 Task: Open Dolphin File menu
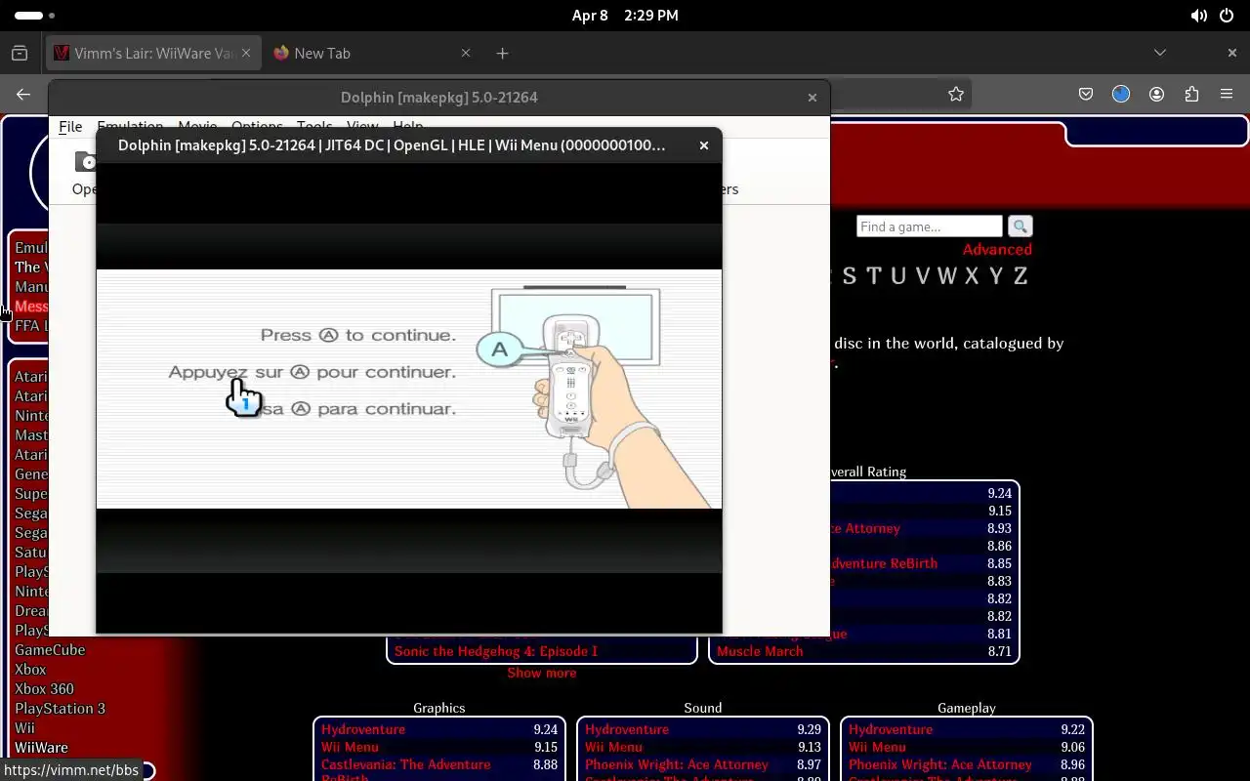pyautogui.click(x=70, y=127)
